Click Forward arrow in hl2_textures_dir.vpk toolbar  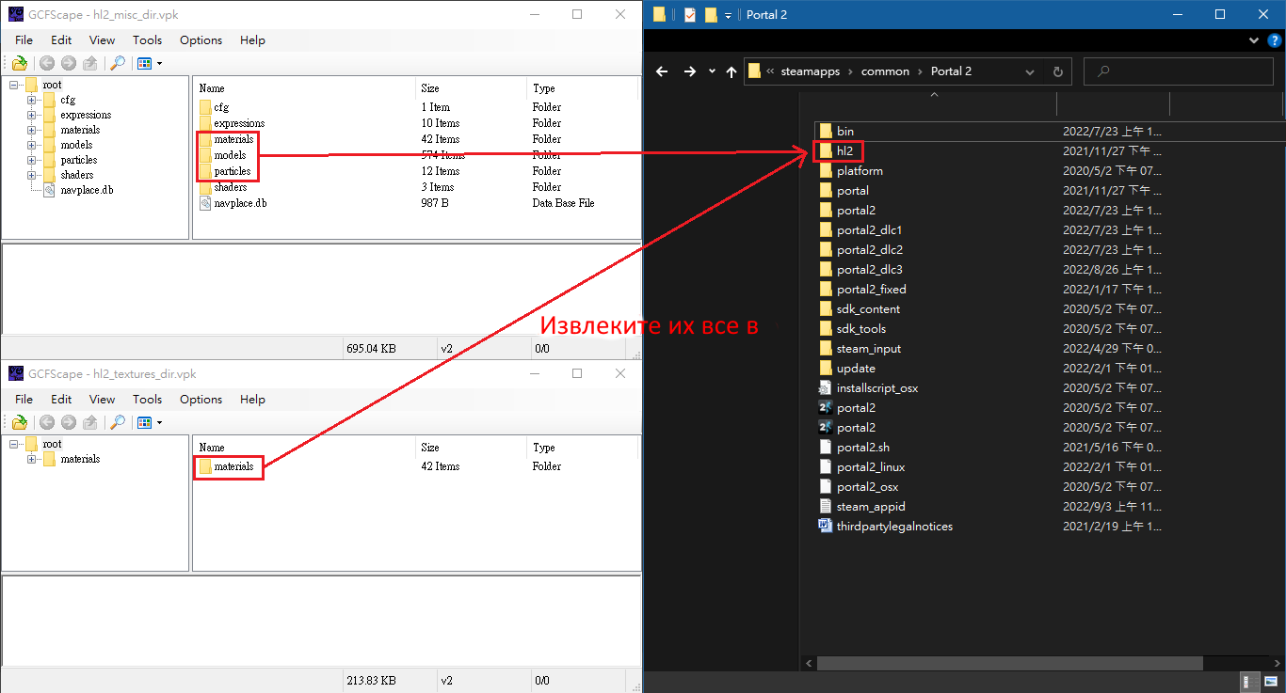(69, 422)
